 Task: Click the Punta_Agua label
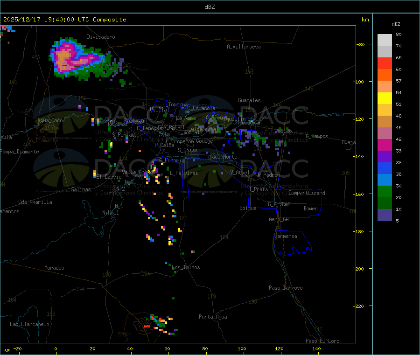(x=213, y=317)
